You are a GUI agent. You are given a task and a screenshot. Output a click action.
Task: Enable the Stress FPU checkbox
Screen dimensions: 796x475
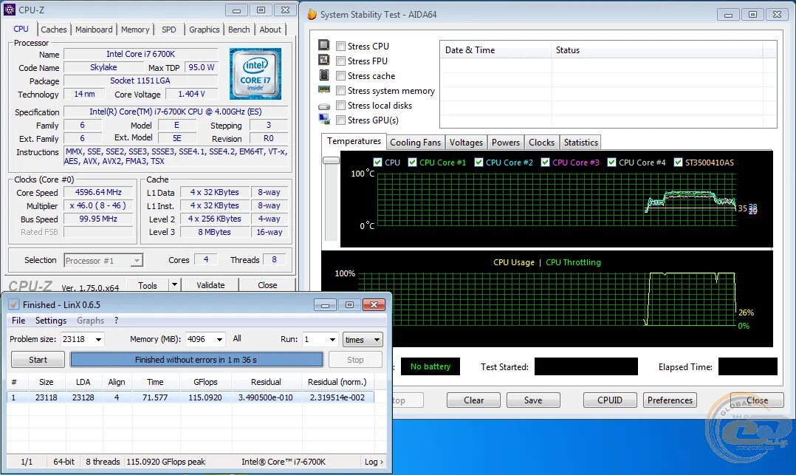click(x=340, y=61)
